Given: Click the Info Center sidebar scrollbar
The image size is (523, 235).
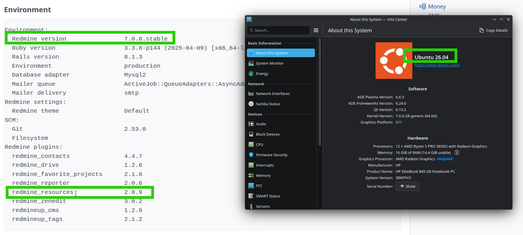Looking at the screenshot, I should tap(319, 92).
